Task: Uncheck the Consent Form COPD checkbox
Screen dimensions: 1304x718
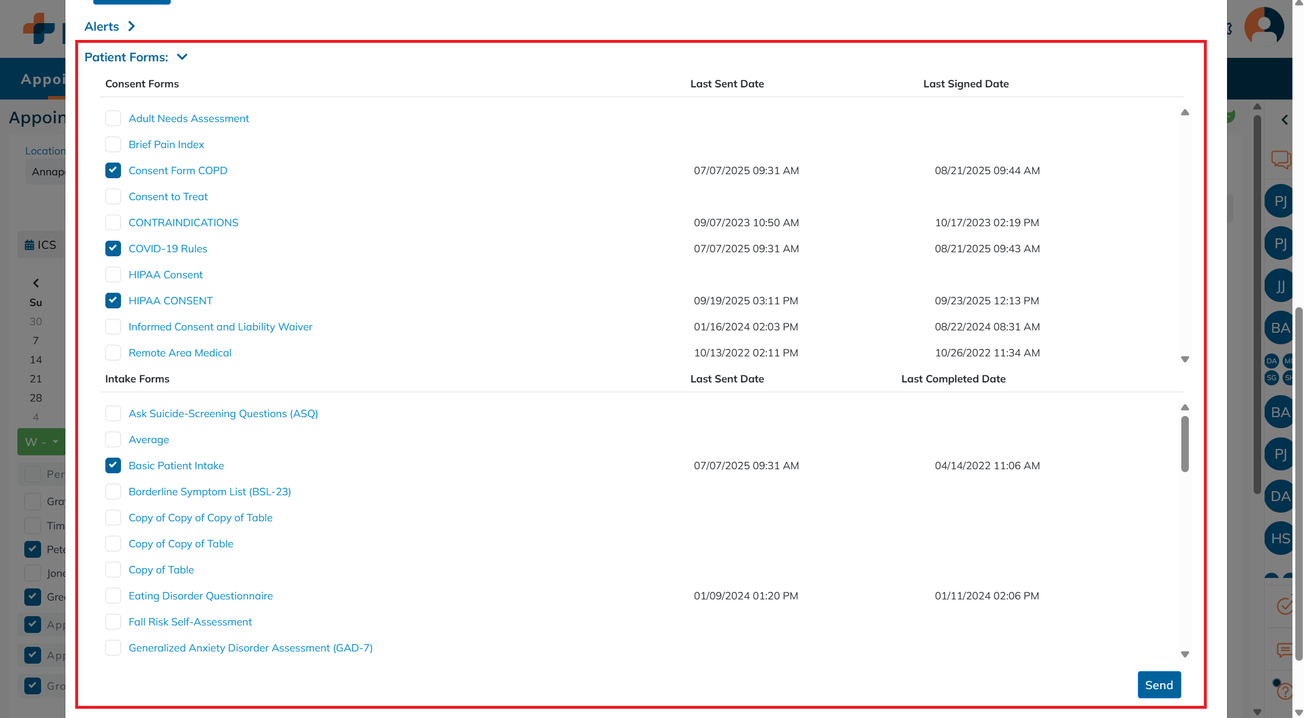Action: (x=113, y=170)
